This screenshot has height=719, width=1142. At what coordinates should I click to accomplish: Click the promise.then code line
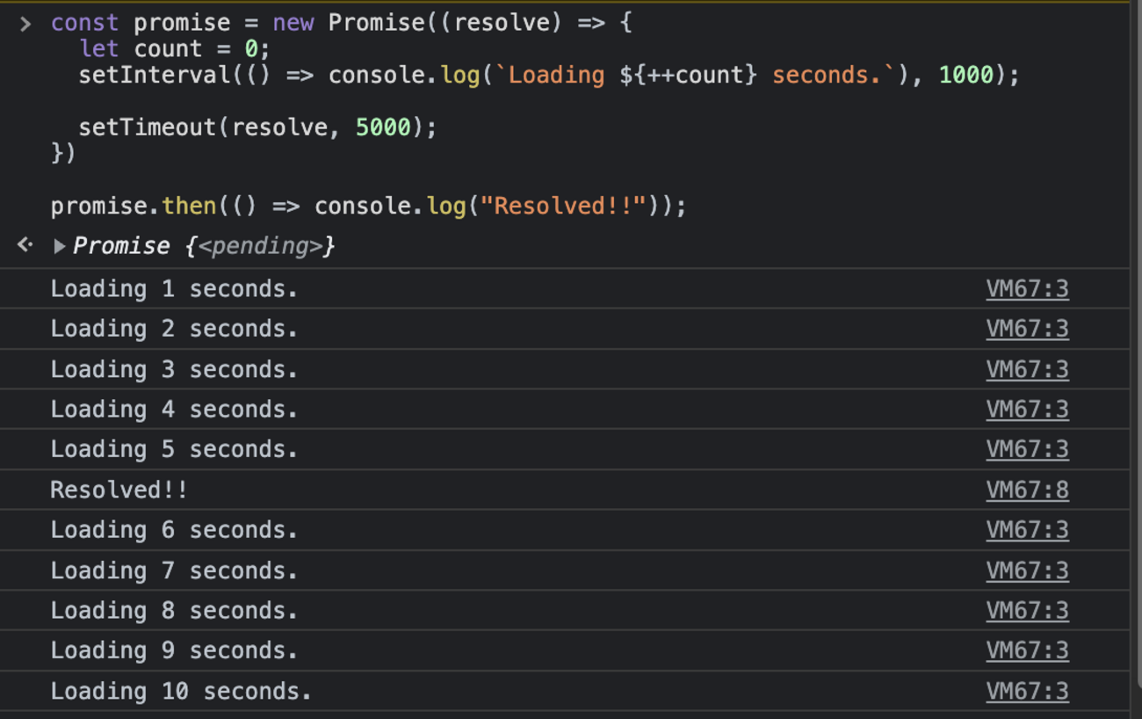pos(367,207)
